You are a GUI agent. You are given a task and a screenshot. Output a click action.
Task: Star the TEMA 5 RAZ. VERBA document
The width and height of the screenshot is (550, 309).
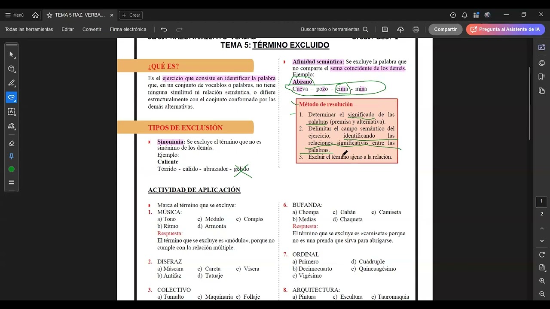[49, 15]
